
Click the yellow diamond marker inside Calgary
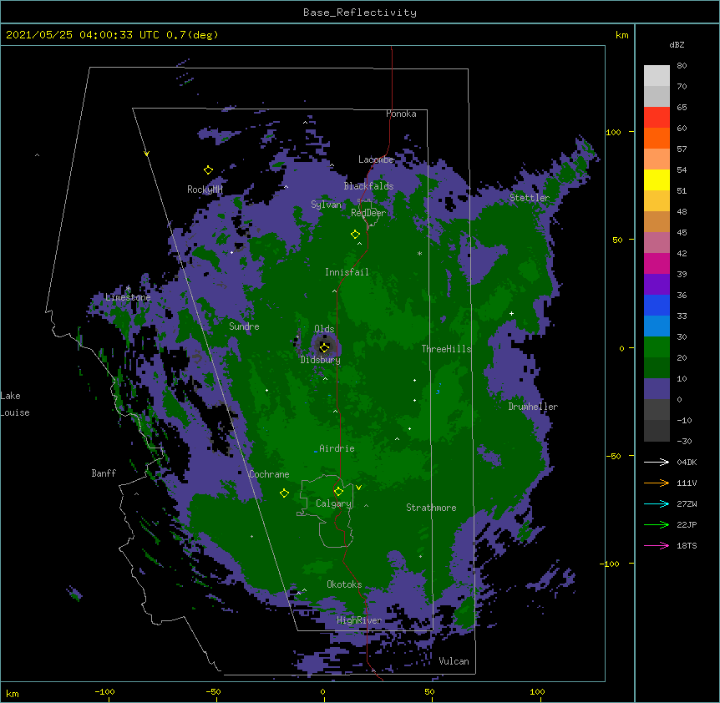338,492
